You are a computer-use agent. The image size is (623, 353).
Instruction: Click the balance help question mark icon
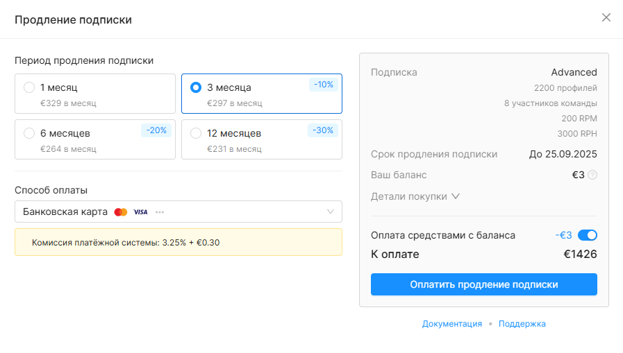click(592, 175)
